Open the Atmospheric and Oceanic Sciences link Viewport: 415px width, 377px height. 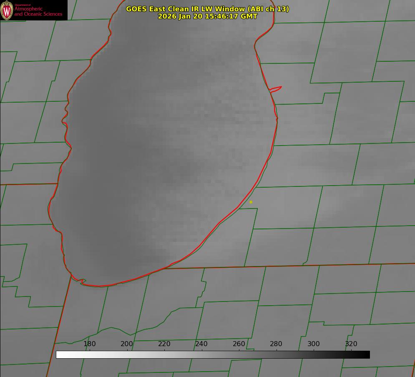[38, 11]
